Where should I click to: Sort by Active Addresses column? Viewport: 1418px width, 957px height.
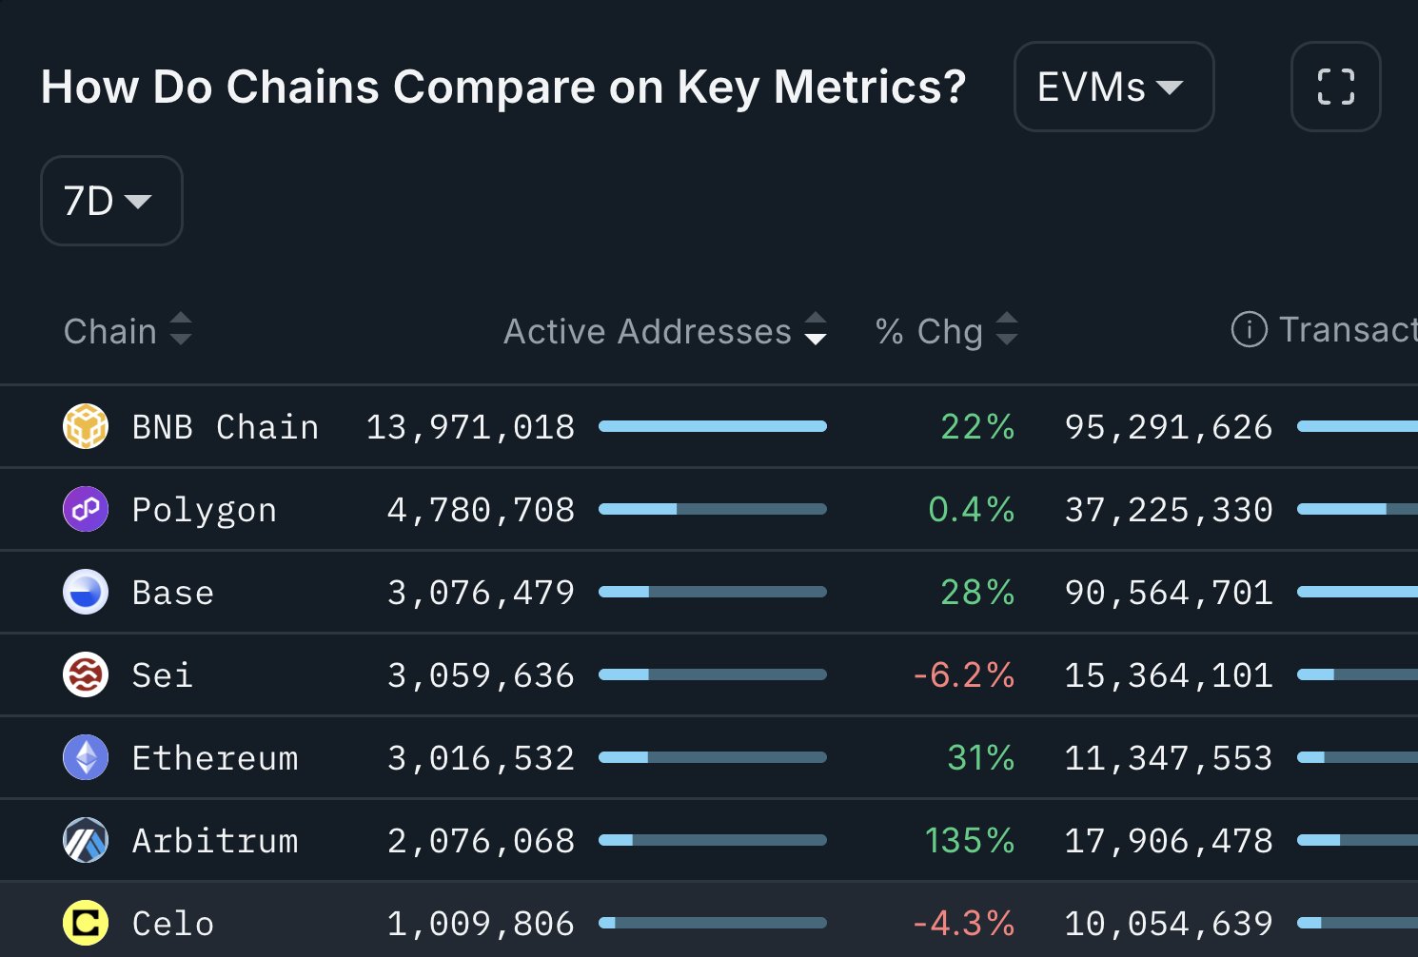click(664, 331)
